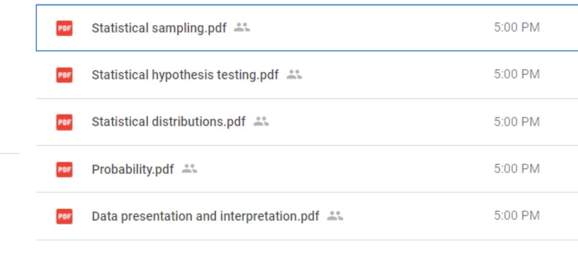Click the PDF icon beside Statistical sampling.pdf
The image size is (578, 279).
point(64,28)
